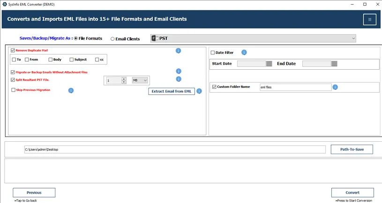Image resolution: width=382 pixels, height=203 pixels.
Task: Click info icon for Split Resultant PST
Action: [179, 79]
